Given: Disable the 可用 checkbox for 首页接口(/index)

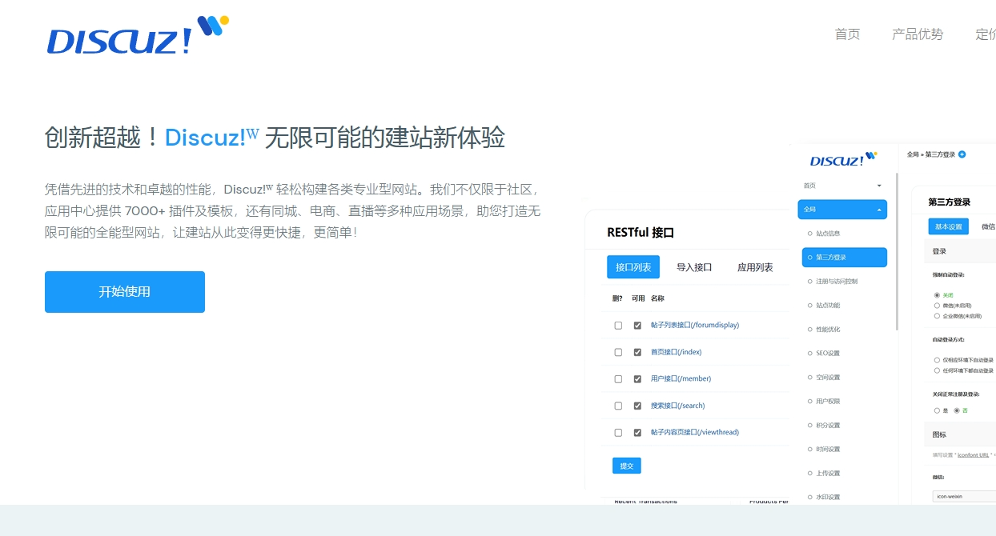Looking at the screenshot, I should tap(637, 352).
